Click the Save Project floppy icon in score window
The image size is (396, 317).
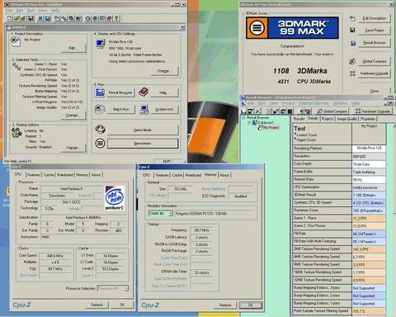(352, 30)
